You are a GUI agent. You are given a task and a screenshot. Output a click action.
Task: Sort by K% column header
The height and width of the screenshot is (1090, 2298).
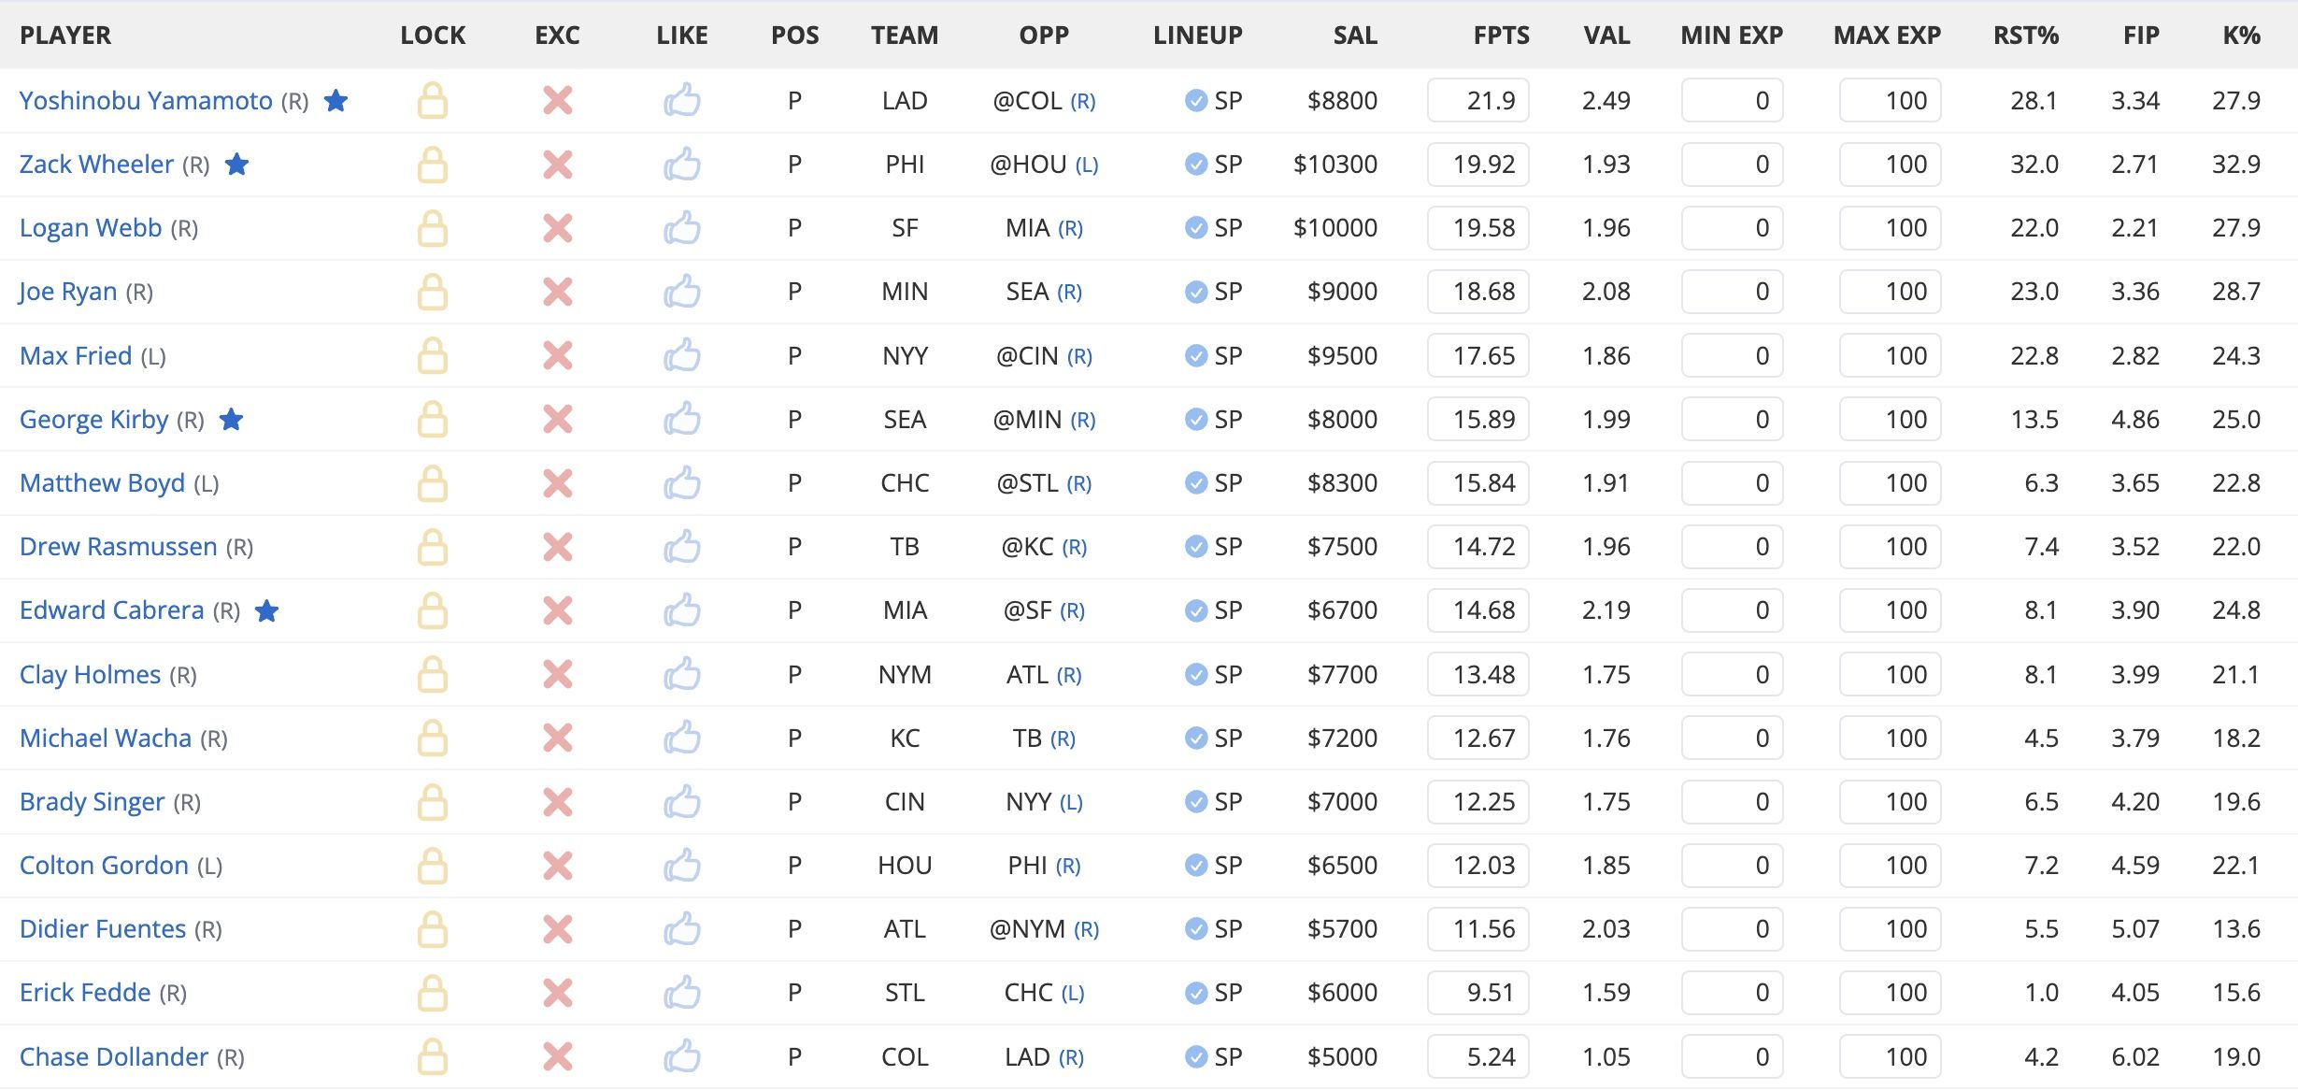click(2241, 36)
